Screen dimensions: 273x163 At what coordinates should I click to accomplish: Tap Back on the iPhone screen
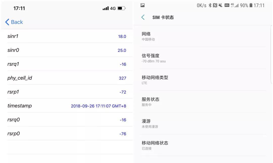(x=14, y=22)
